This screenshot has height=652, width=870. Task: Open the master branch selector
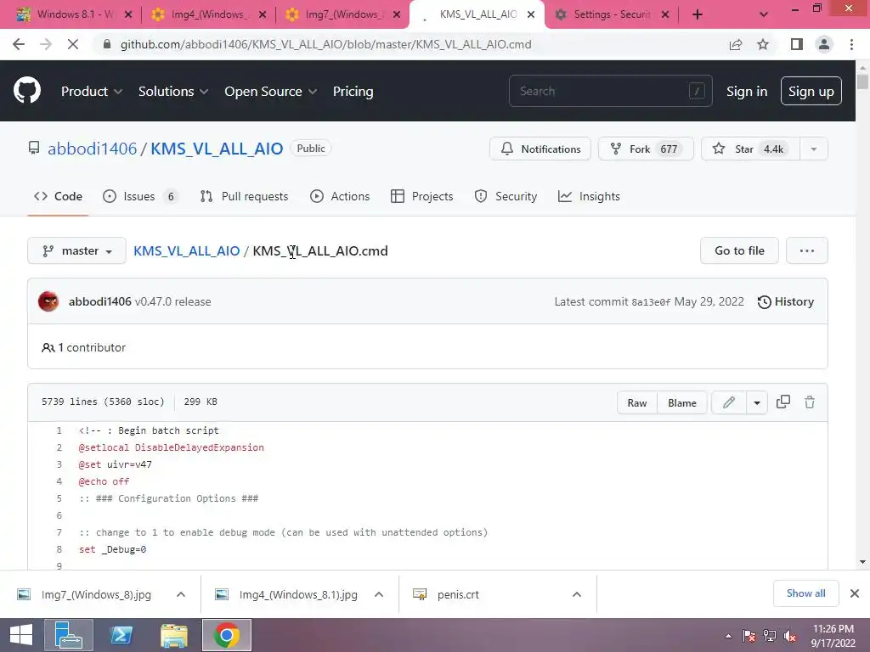[76, 250]
